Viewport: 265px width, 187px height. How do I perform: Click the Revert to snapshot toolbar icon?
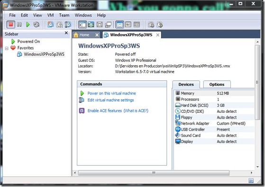click(x=59, y=25)
